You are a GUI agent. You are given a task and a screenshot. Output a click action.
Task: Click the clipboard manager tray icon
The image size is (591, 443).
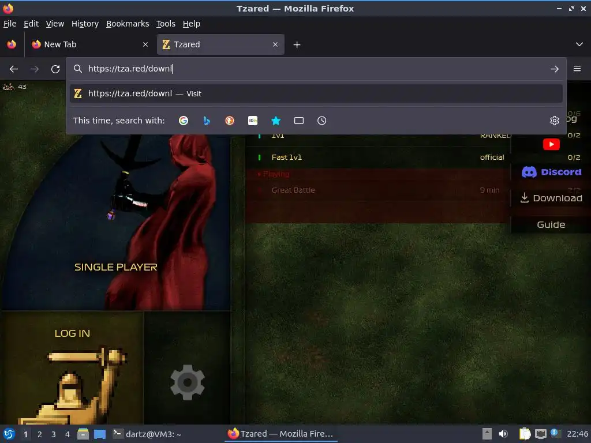pyautogui.click(x=525, y=434)
